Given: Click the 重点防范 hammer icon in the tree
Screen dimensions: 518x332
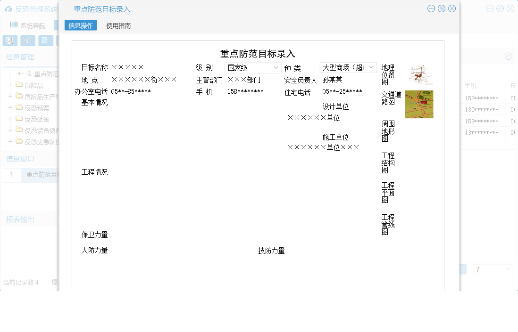Looking at the screenshot, I should pos(28,73).
